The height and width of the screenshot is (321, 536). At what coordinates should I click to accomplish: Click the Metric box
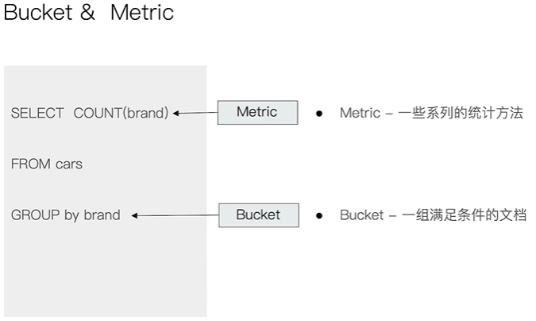point(257,113)
